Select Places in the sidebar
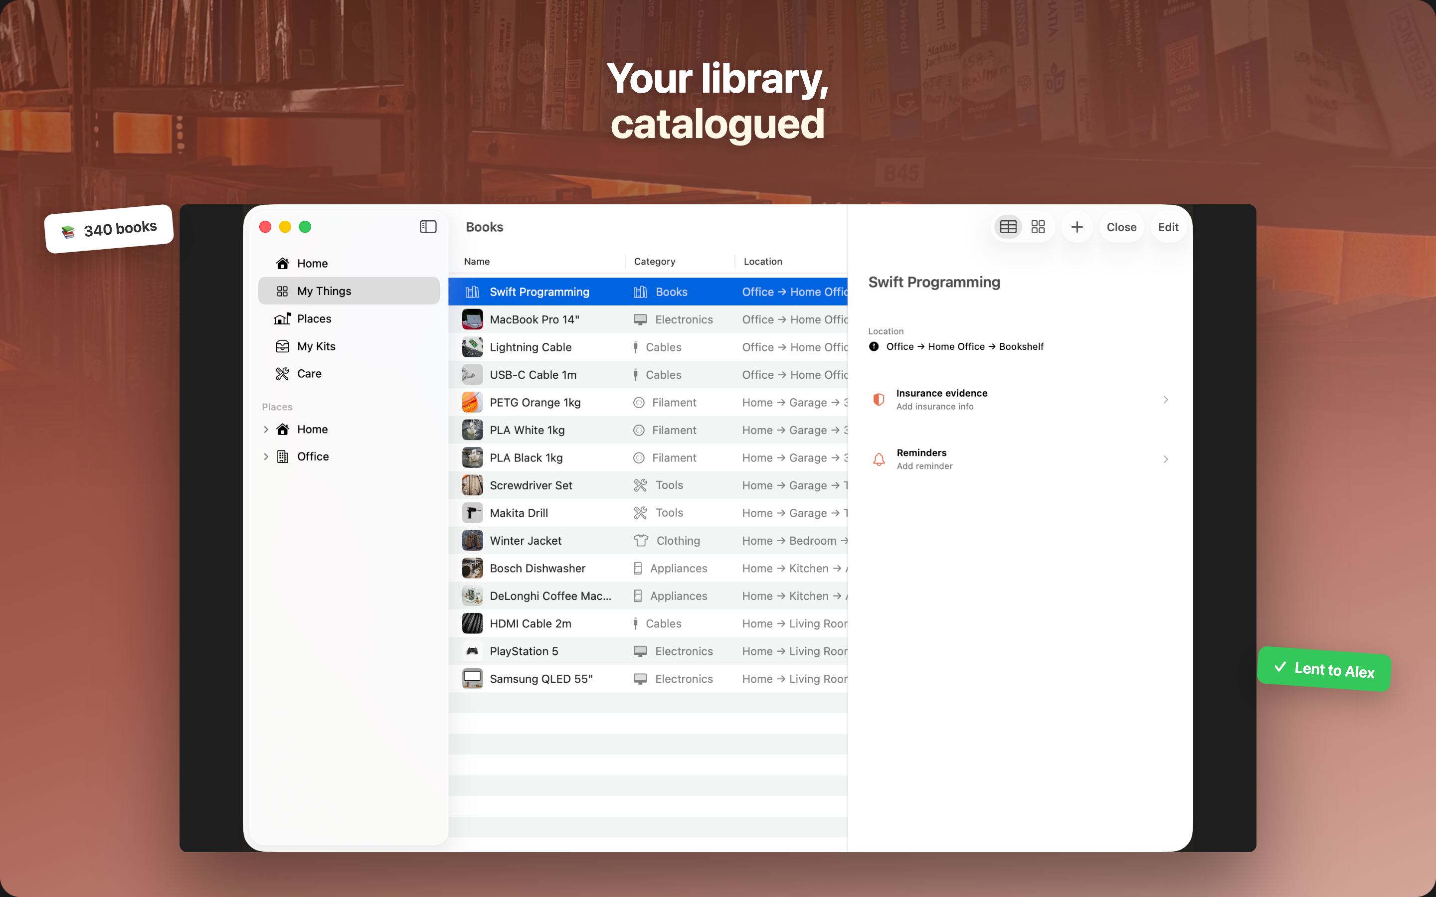This screenshot has height=897, width=1436. tap(349, 318)
